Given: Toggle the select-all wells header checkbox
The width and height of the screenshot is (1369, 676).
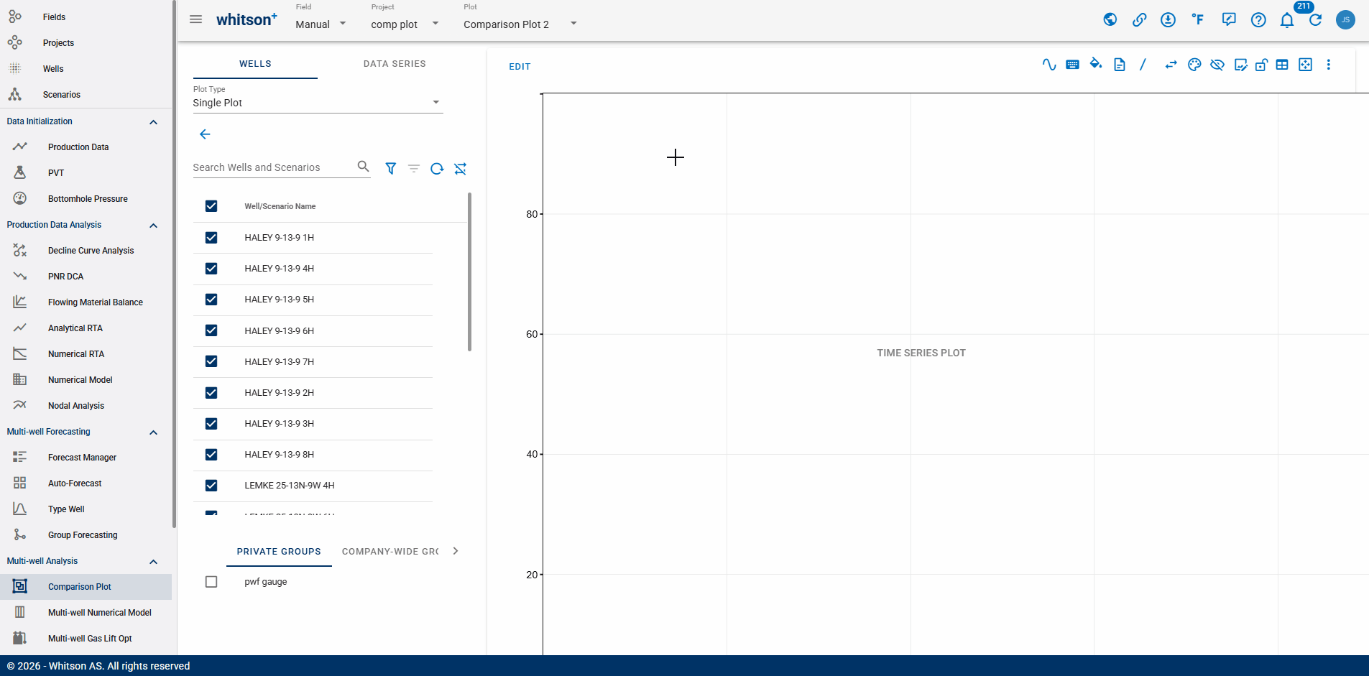Looking at the screenshot, I should coord(211,206).
